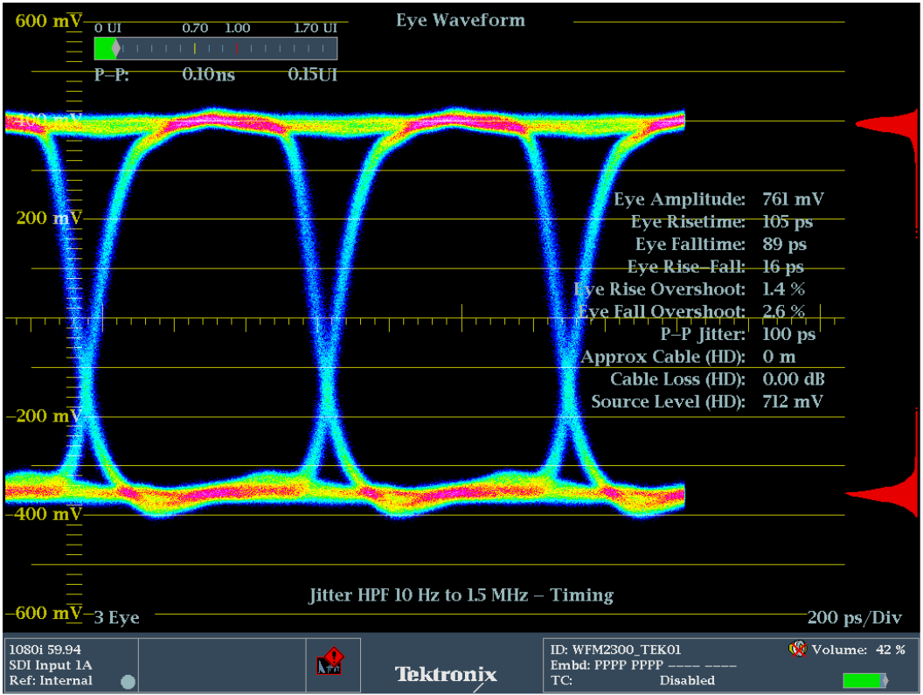Click the ID WFM2300_TEK01 field

click(615, 650)
